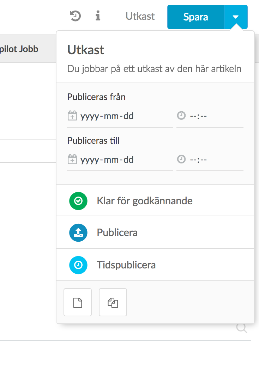The width and height of the screenshot is (259, 372).
Task: Click the blue Publicera upload icon
Action: [x=78, y=232]
